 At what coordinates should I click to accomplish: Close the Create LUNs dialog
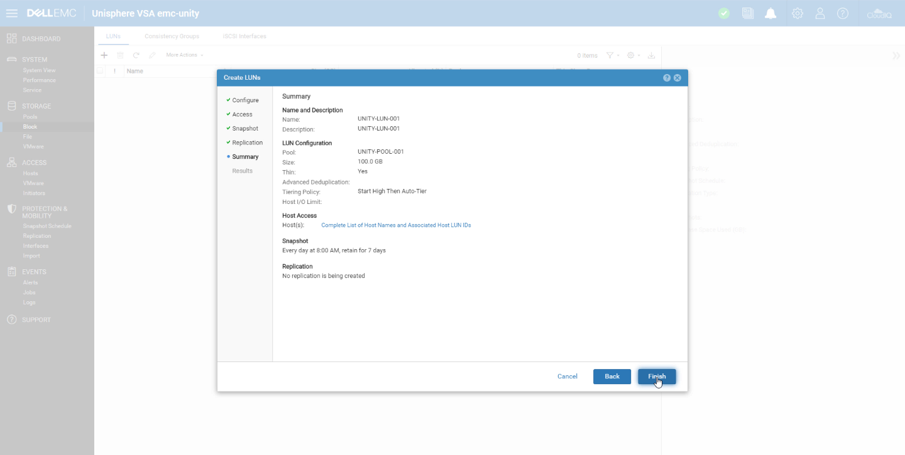(677, 78)
